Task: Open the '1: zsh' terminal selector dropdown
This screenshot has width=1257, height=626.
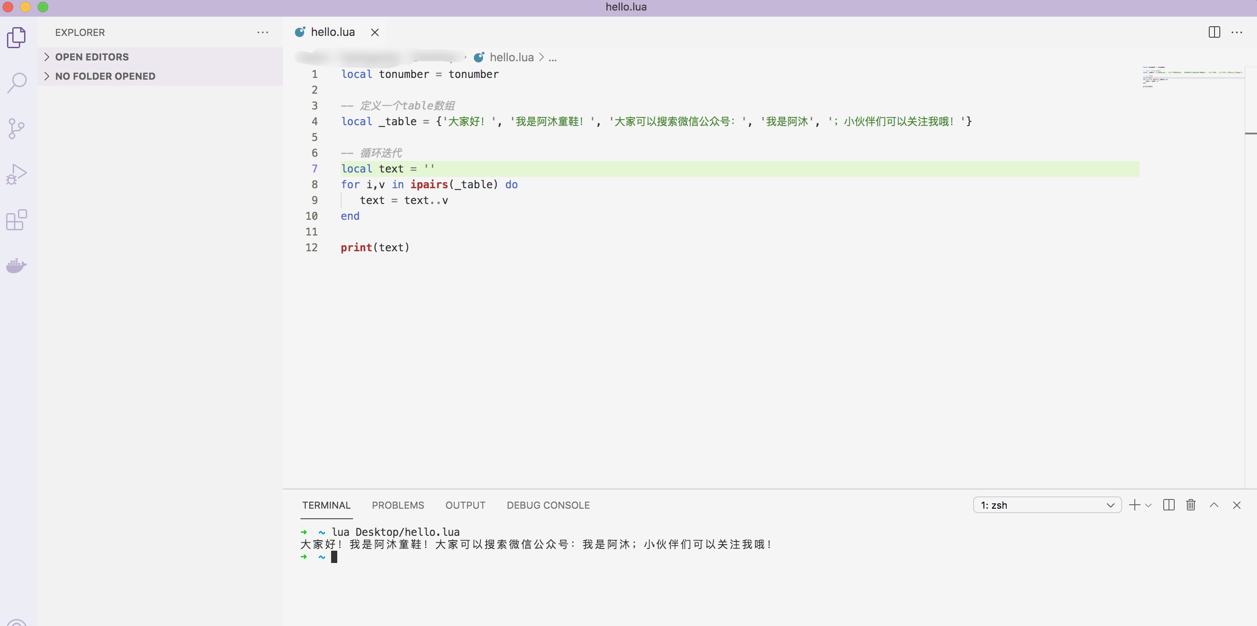Action: tap(1047, 505)
